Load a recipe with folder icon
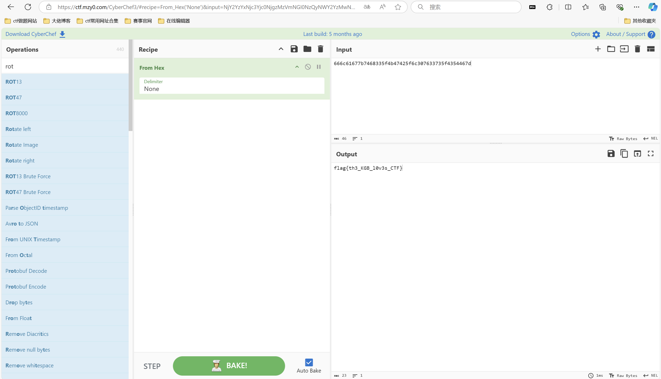Screen dimensions: 661x379 (x=307, y=49)
